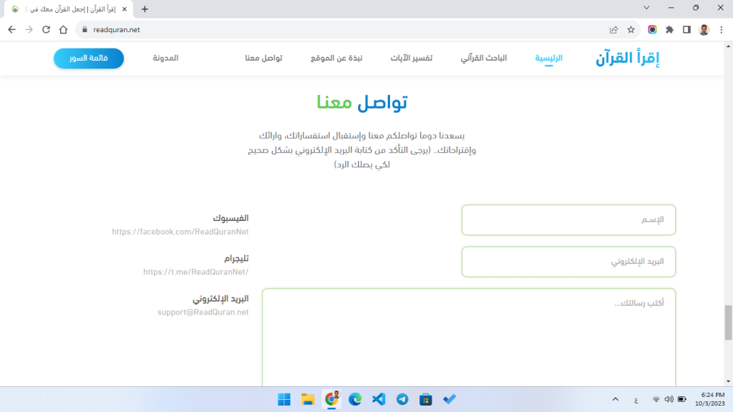Click the volume speaker icon
733x412 pixels.
pos(669,399)
